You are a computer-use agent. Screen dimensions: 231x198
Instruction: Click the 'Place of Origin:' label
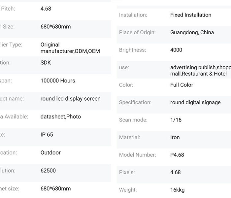tap(137, 32)
